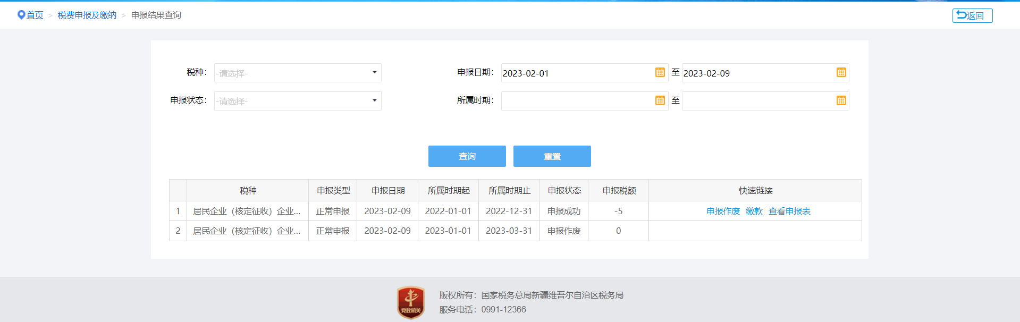This screenshot has width=1020, height=322.
Task: Click the 版权所有 copyright line
Action: 532,295
